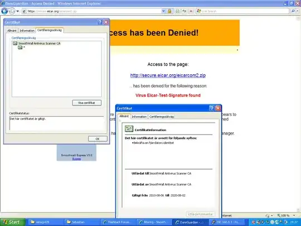Click the Virus Eicar-Test-Signature found text
The image size is (301, 226).
coord(168,95)
